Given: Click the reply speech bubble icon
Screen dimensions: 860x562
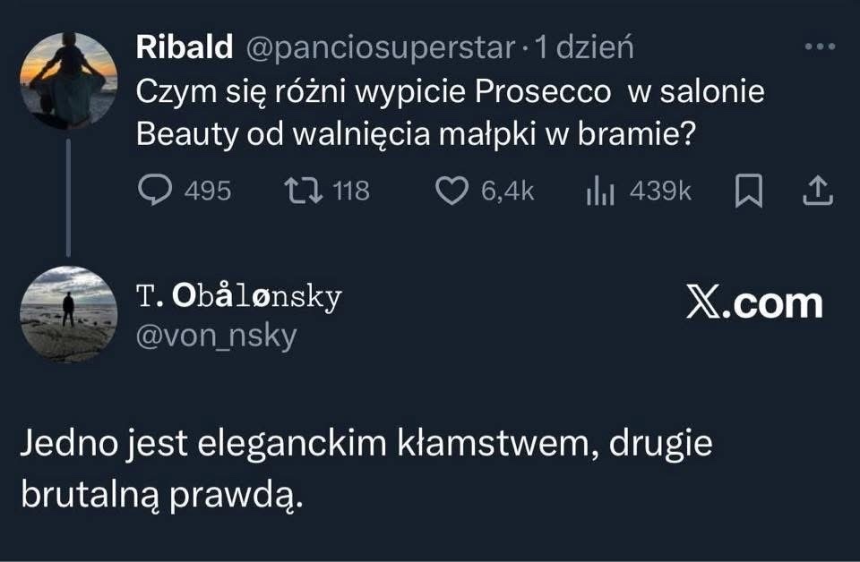Looking at the screenshot, I should [x=158, y=191].
